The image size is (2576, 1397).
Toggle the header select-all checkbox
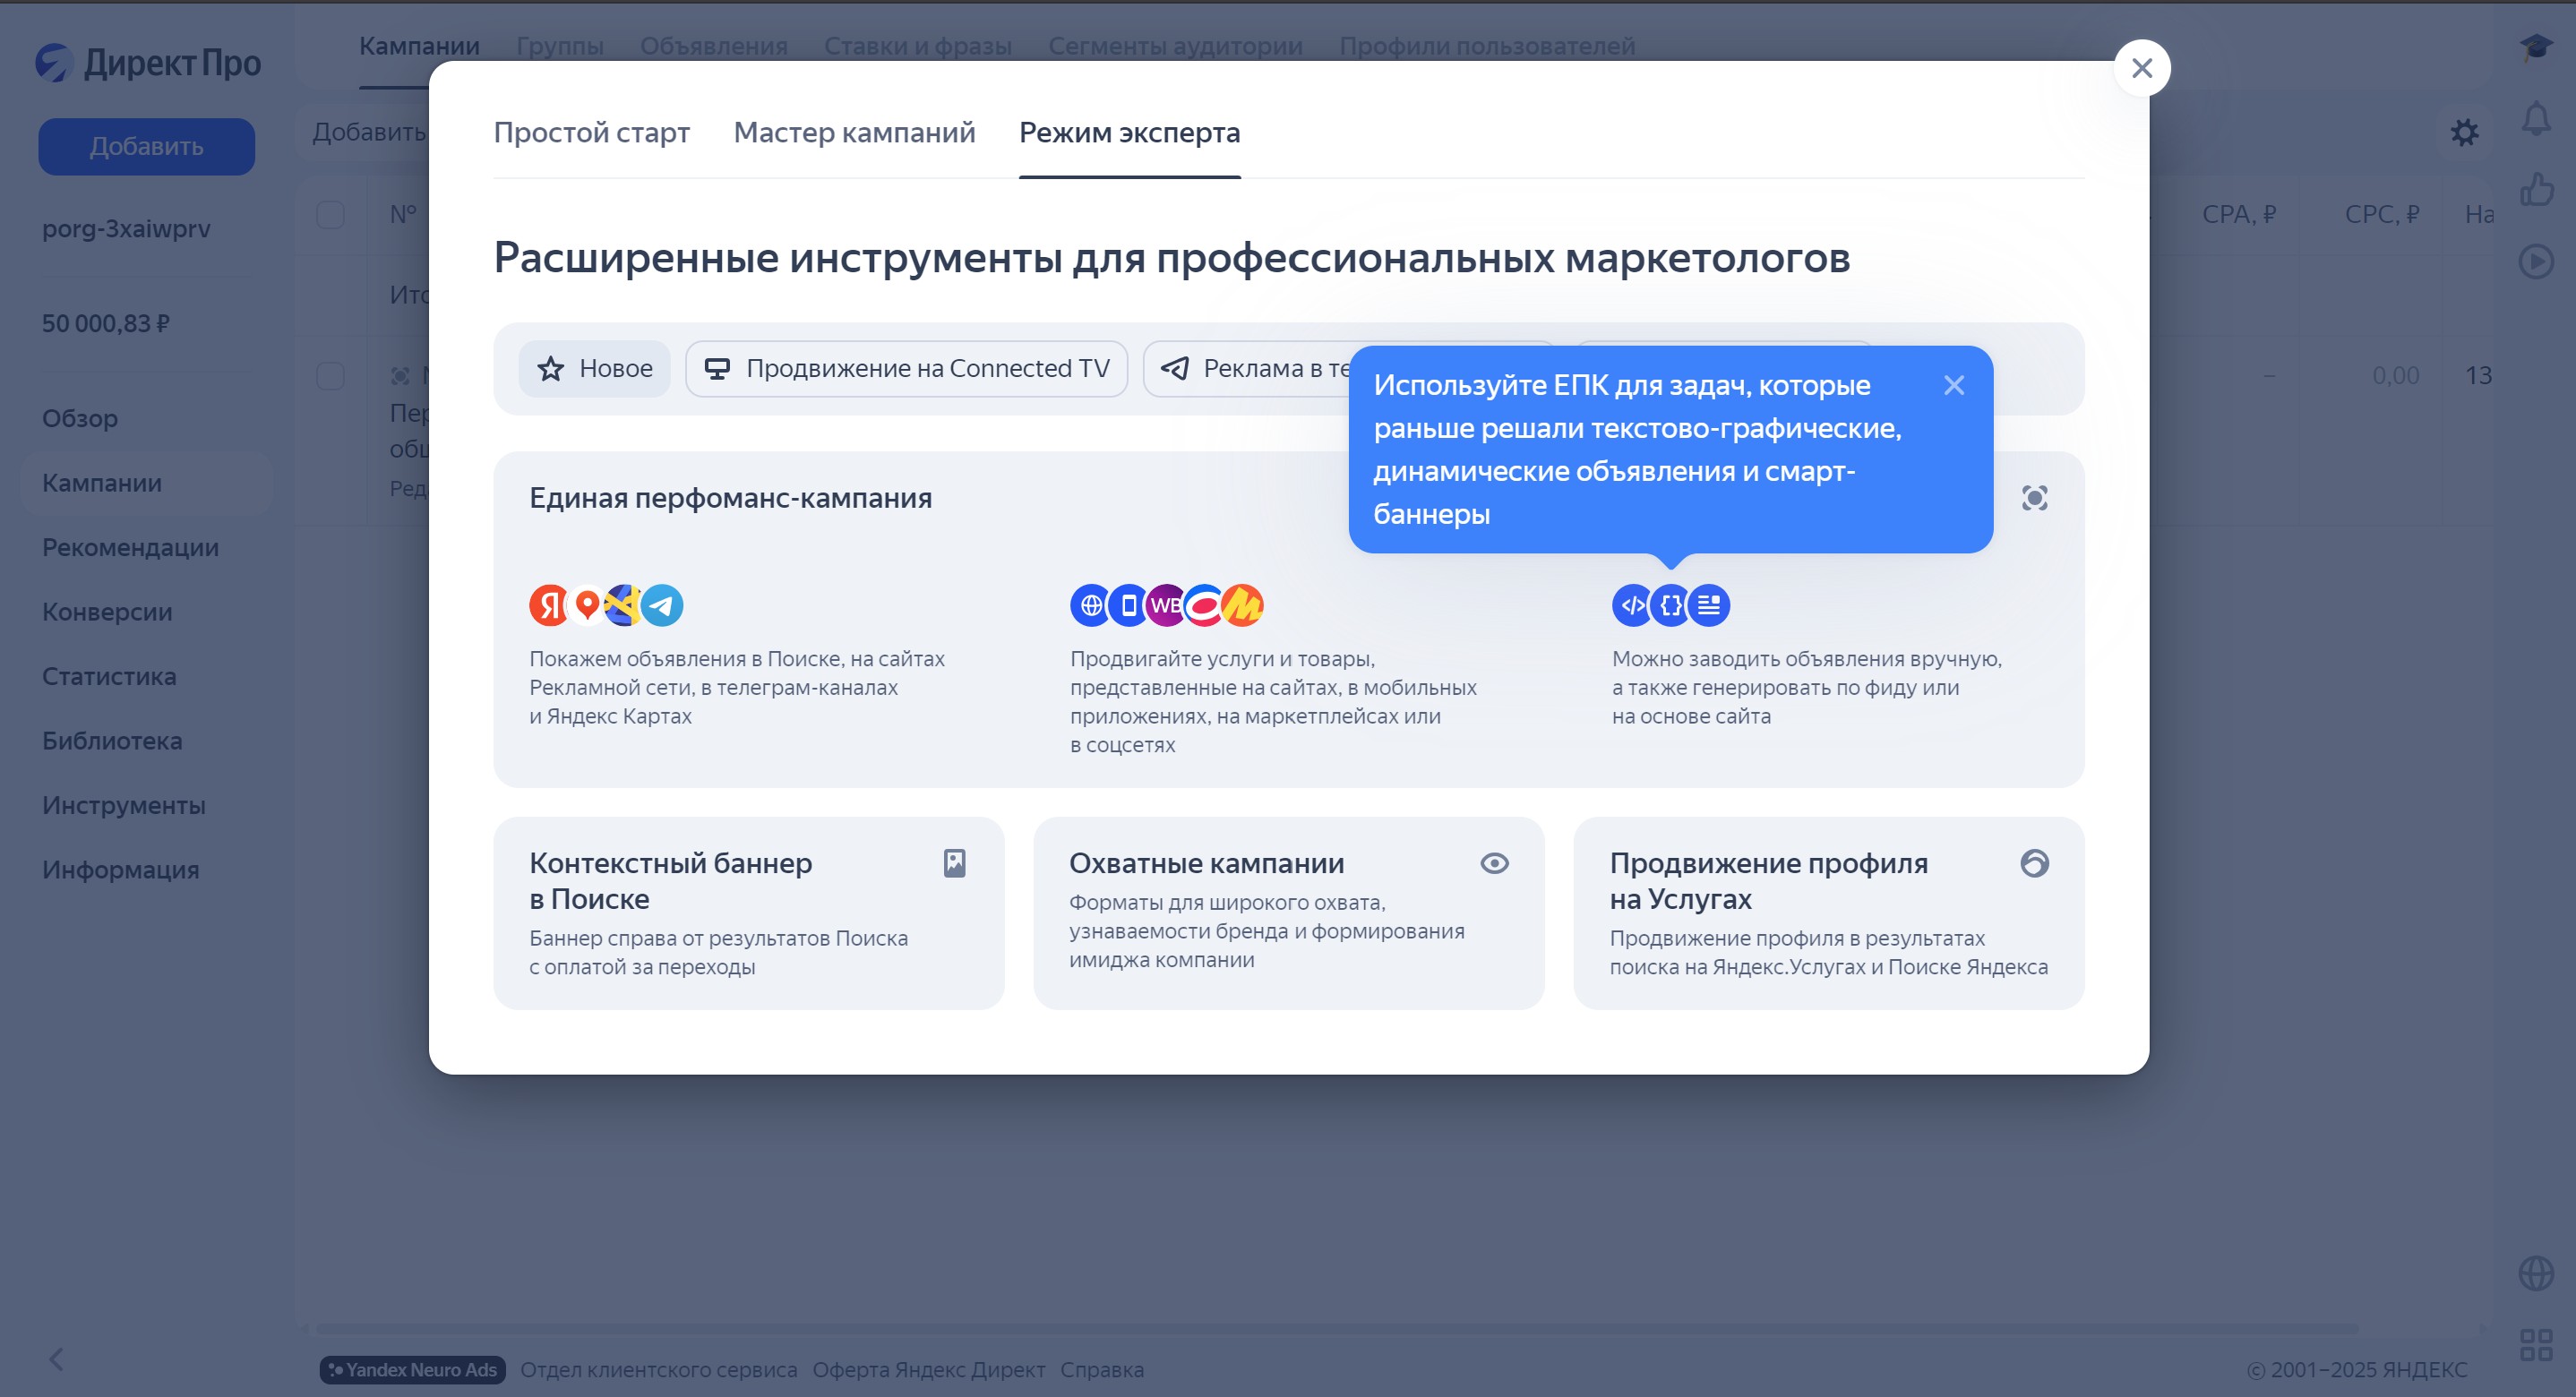click(330, 214)
